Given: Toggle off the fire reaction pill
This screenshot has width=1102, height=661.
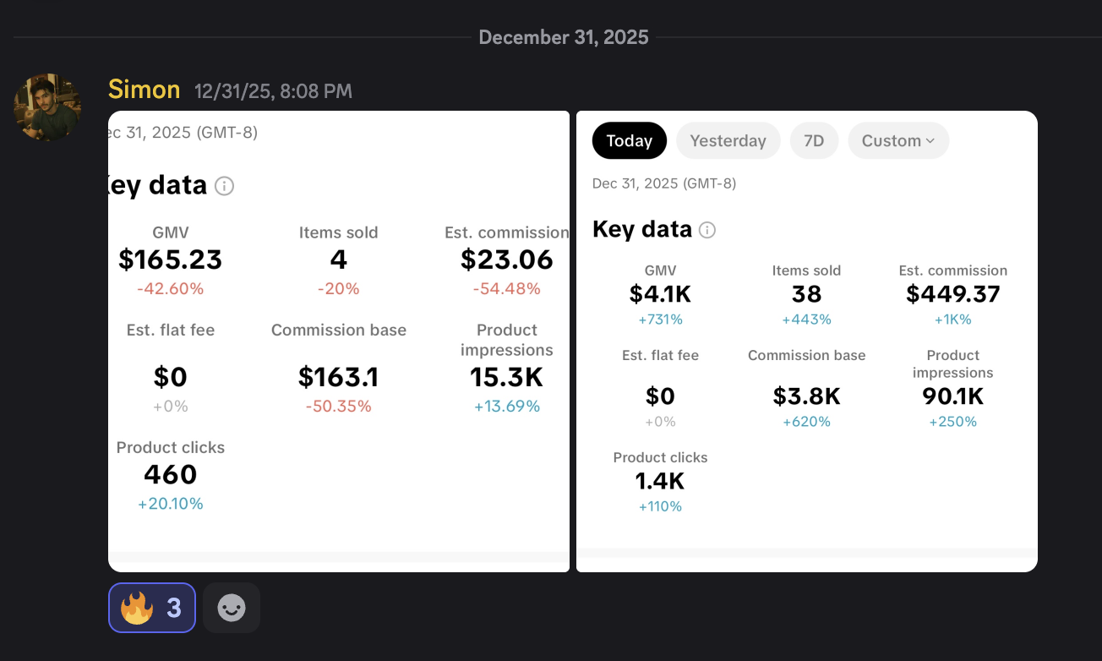Looking at the screenshot, I should coord(151,607).
